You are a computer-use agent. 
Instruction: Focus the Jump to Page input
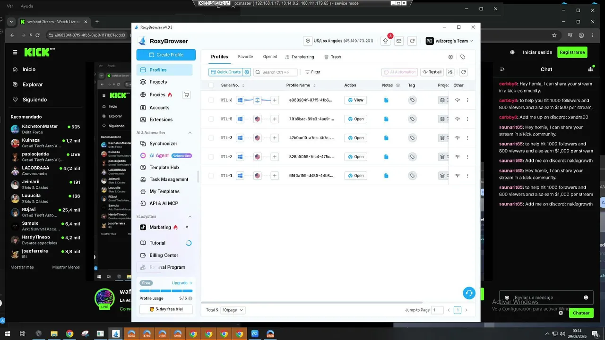click(438, 310)
